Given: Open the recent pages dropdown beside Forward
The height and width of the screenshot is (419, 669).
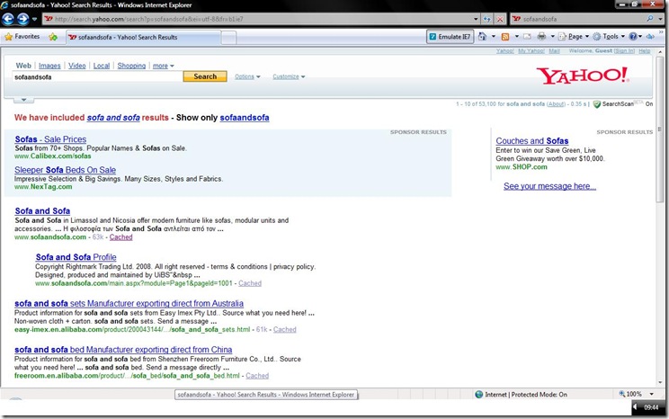Looking at the screenshot, I should (34, 19).
